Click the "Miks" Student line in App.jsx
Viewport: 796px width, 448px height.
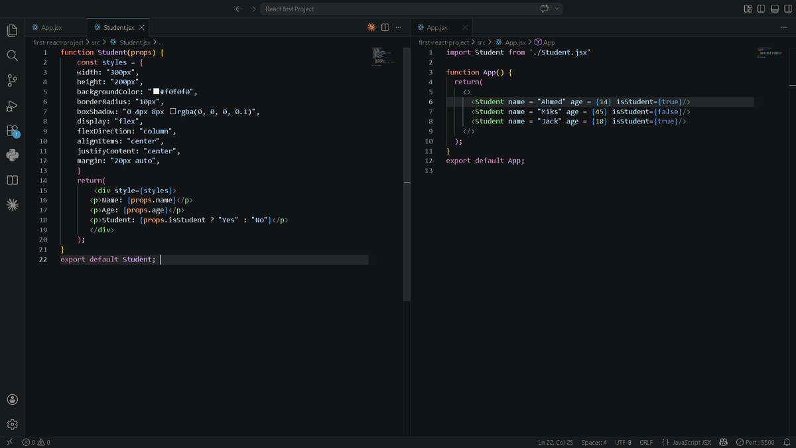(x=580, y=112)
